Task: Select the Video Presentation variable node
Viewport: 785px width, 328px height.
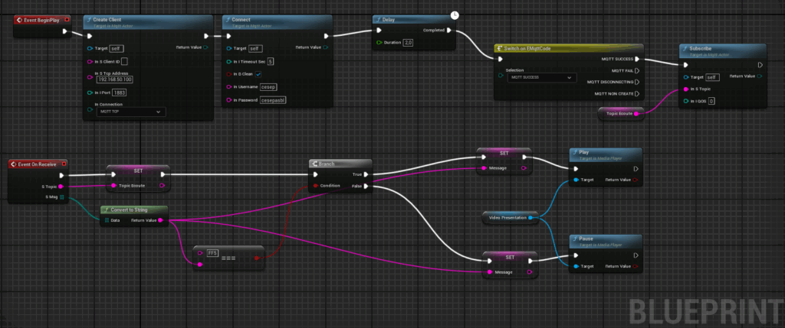Action: tap(508, 218)
